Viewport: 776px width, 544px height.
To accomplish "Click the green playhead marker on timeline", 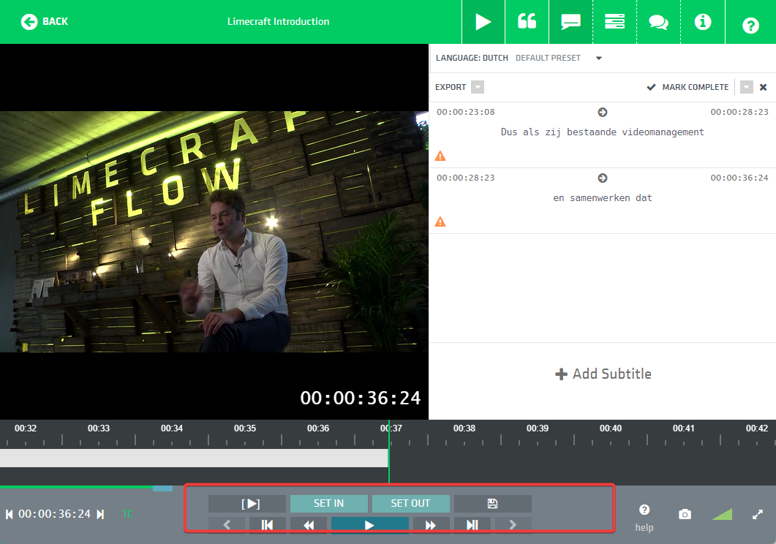I will 389,451.
